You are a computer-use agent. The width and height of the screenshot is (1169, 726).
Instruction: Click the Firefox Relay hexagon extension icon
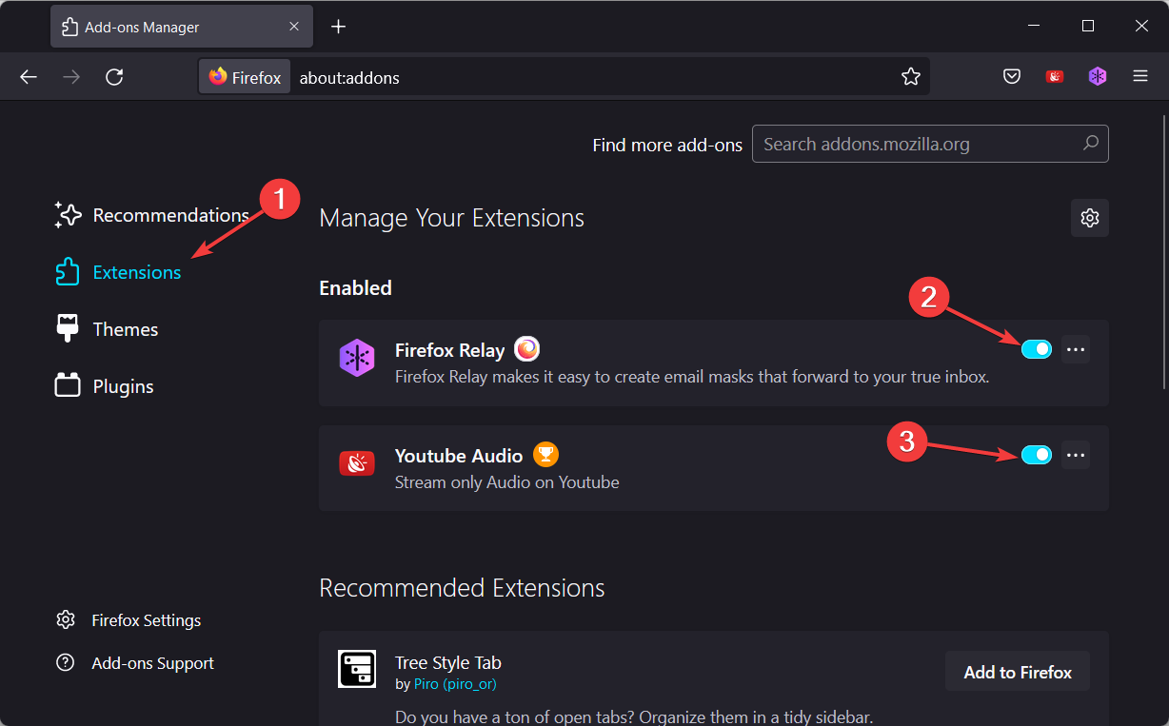click(x=357, y=358)
